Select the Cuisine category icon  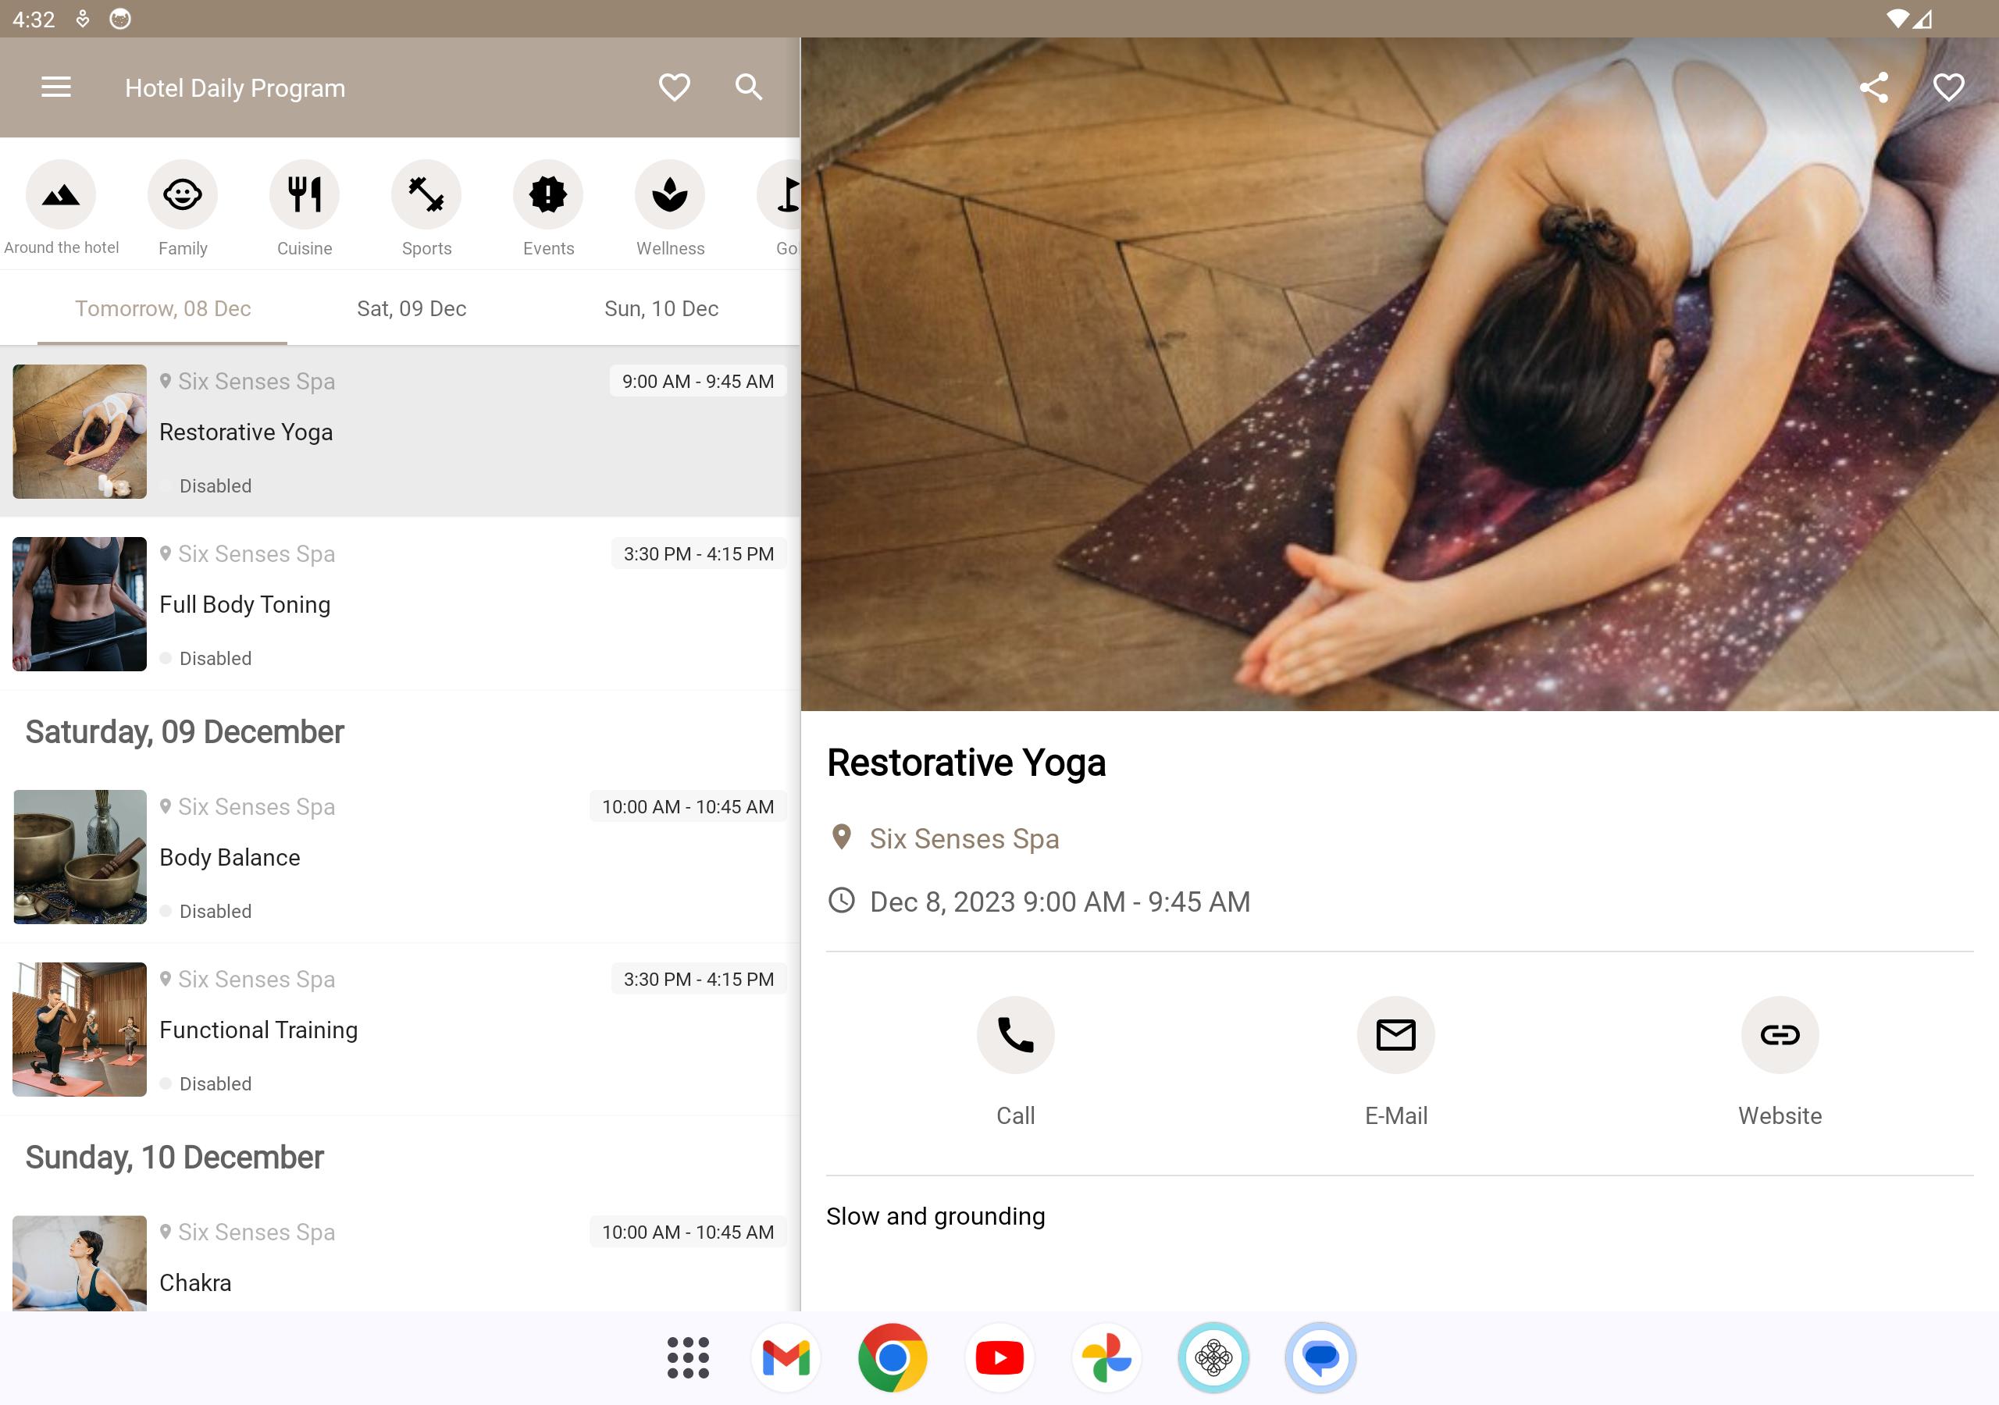pos(305,194)
